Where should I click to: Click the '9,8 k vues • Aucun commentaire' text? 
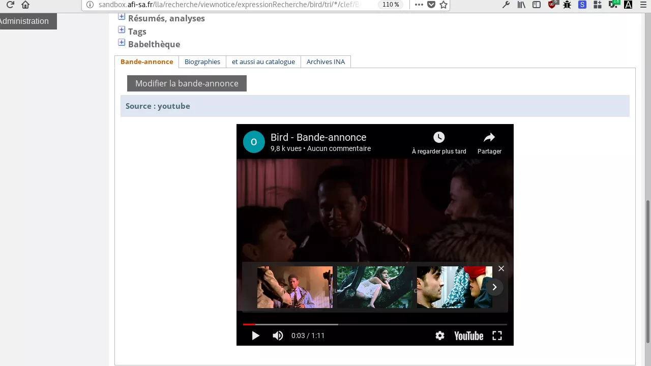[x=320, y=148]
